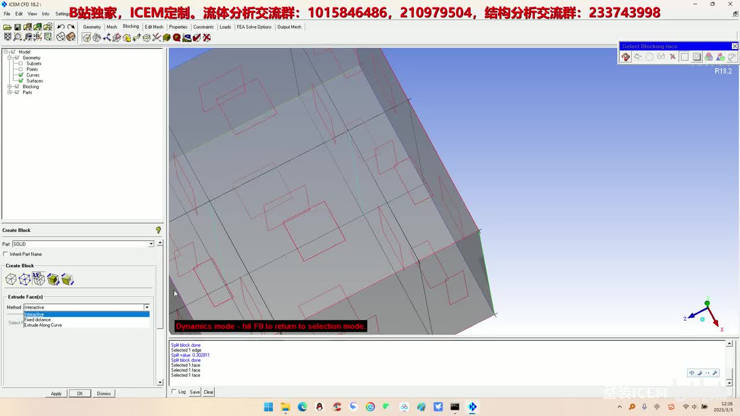Screen dimensions: 740x416
Task: Click the Edit Block tool icon
Action: pos(117,38)
